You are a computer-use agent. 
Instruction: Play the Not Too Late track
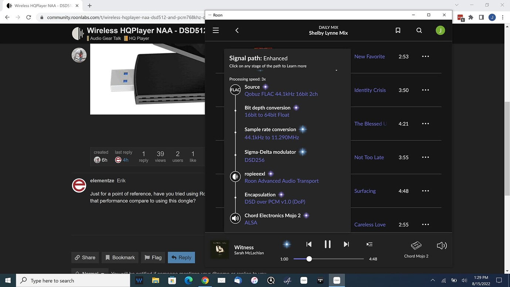pyautogui.click(x=369, y=157)
